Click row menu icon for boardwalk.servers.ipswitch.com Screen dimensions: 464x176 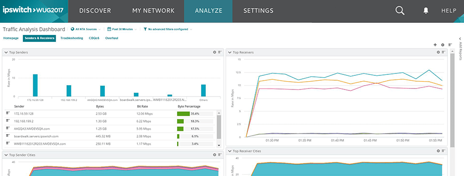[x=8, y=136]
